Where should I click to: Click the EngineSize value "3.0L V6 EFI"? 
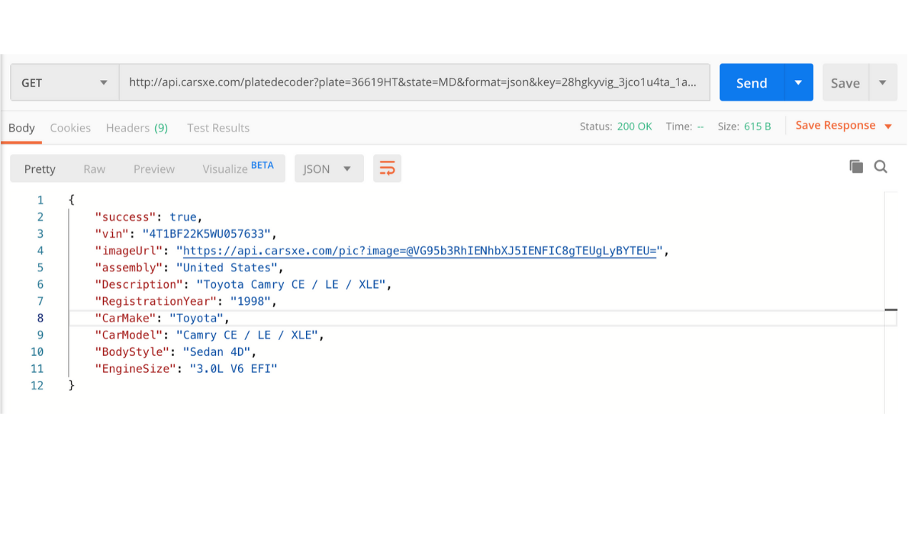(233, 369)
